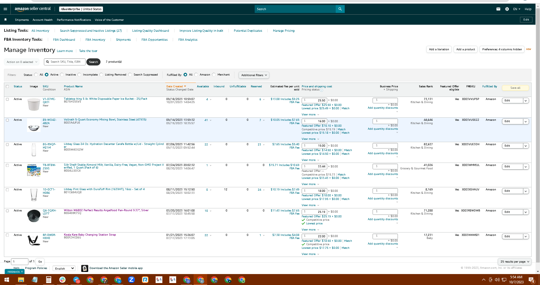Click the inventory Search button
This screenshot has height=285, width=540.
click(93, 62)
